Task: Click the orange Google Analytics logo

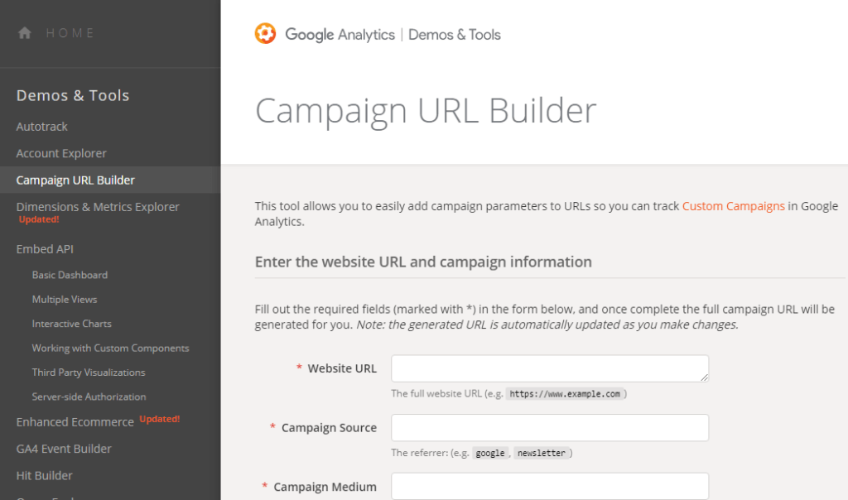Action: coord(265,34)
